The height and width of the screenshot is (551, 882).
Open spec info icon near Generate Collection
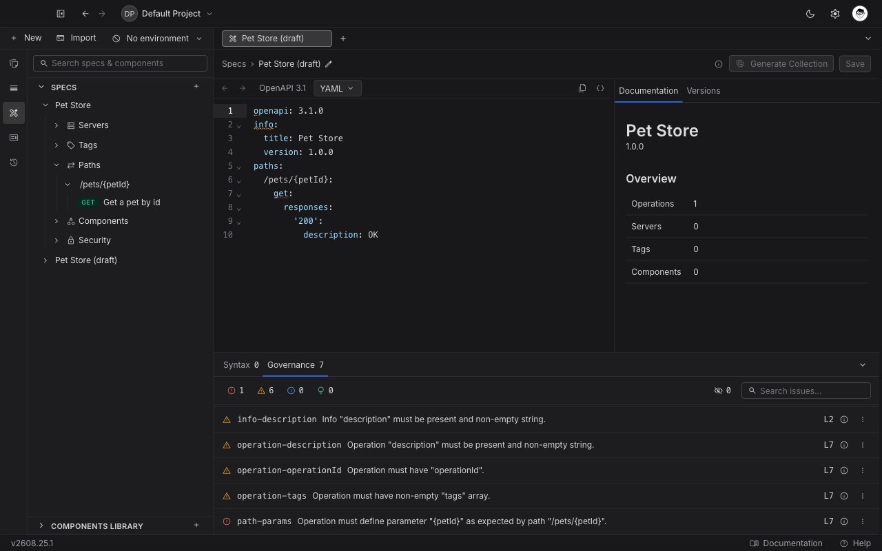coord(719,64)
